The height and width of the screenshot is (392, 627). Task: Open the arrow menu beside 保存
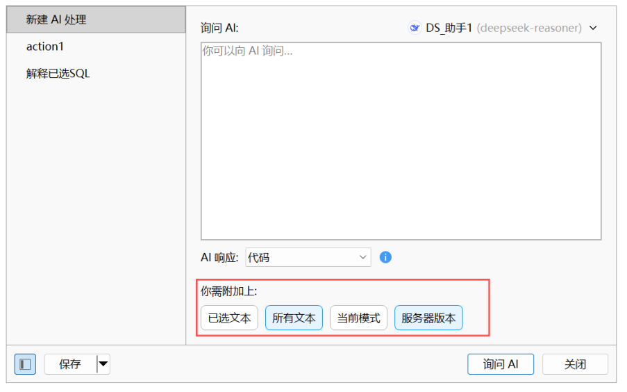click(103, 364)
